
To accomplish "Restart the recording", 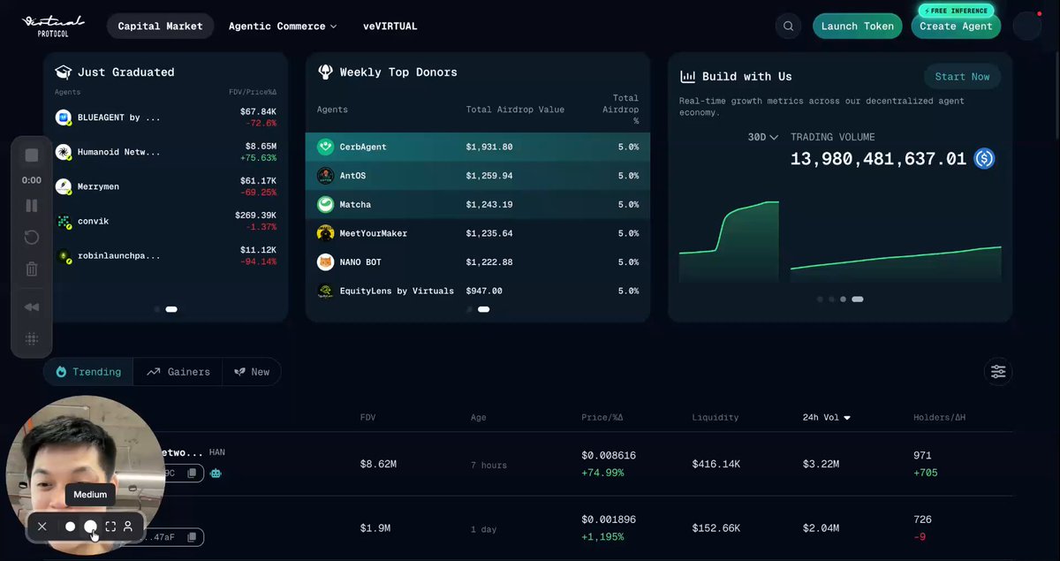I will pos(32,238).
